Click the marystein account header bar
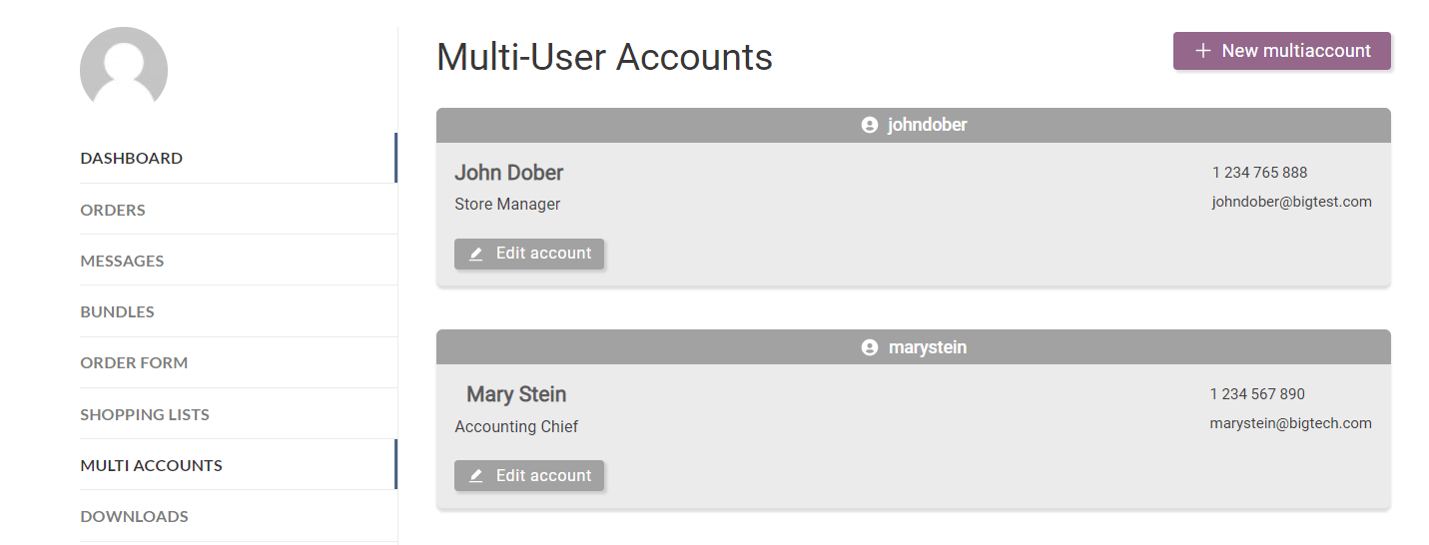 [x=1098, y=347]
